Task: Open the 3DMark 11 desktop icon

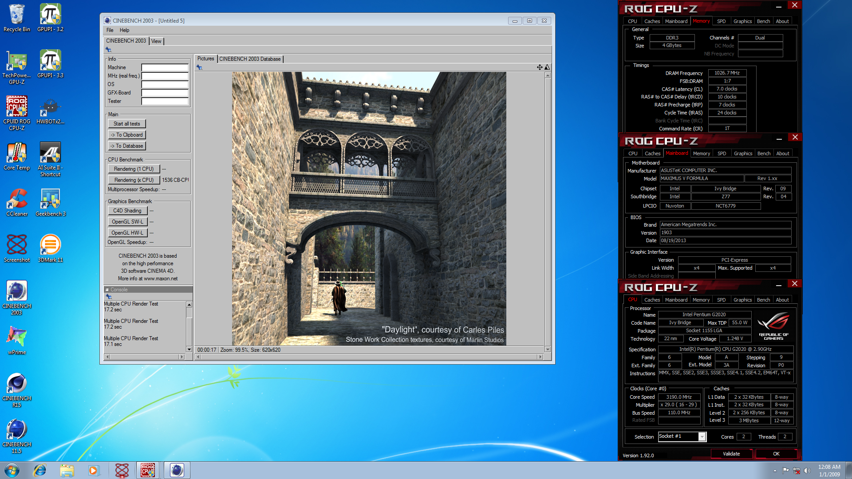Action: click(x=50, y=249)
